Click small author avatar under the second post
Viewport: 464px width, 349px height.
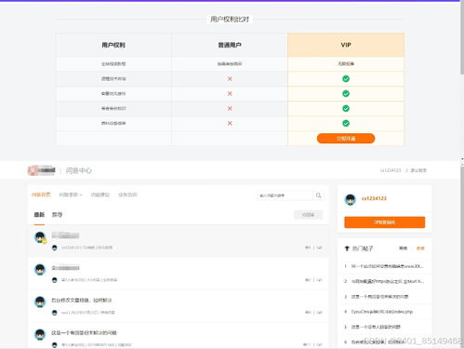pos(55,280)
